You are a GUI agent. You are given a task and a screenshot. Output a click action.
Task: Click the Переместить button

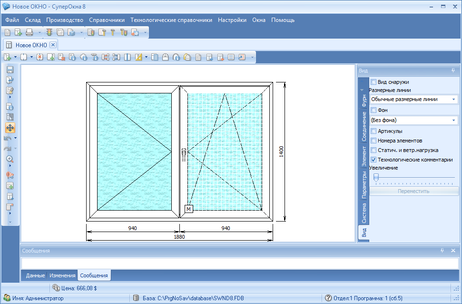(x=413, y=191)
